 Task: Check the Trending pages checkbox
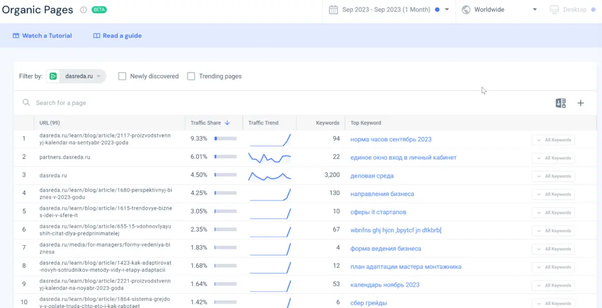191,76
